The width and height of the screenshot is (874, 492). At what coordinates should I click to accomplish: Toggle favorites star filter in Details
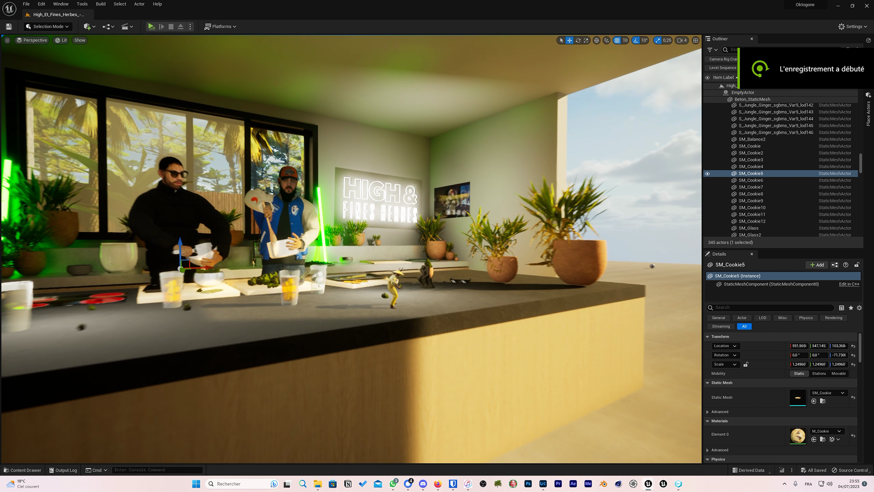coord(851,308)
